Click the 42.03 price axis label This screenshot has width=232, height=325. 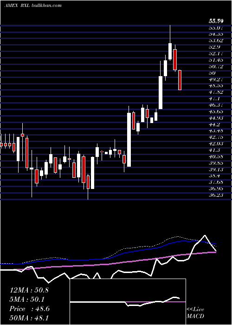[215, 143]
